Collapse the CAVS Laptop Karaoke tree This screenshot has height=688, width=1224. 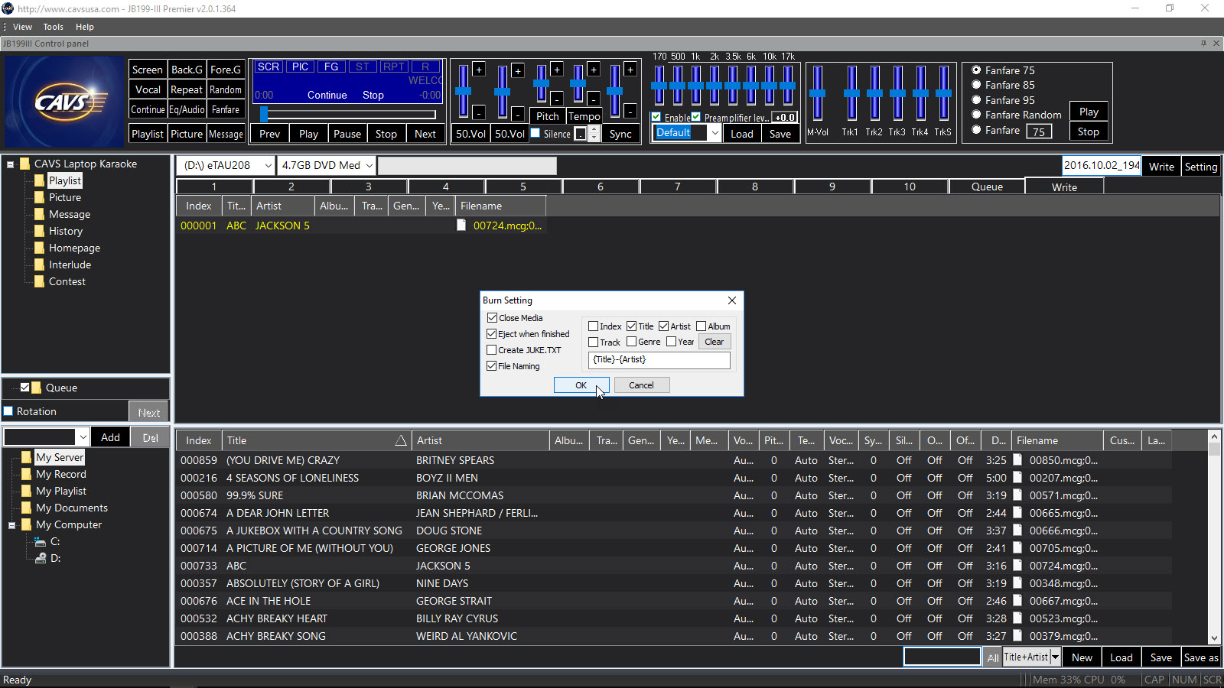pos(11,164)
